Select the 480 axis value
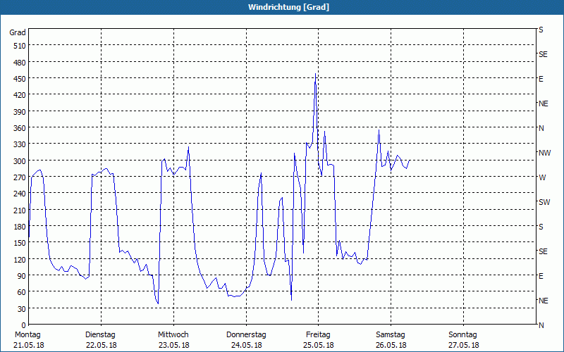Image resolution: width=564 pixels, height=352 pixels. point(20,63)
